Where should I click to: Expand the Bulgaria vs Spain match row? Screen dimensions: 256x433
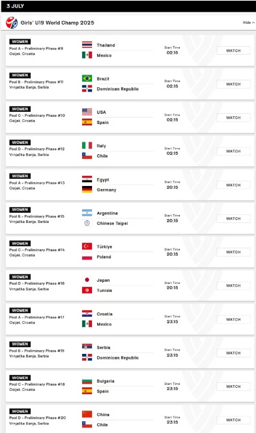point(128,386)
